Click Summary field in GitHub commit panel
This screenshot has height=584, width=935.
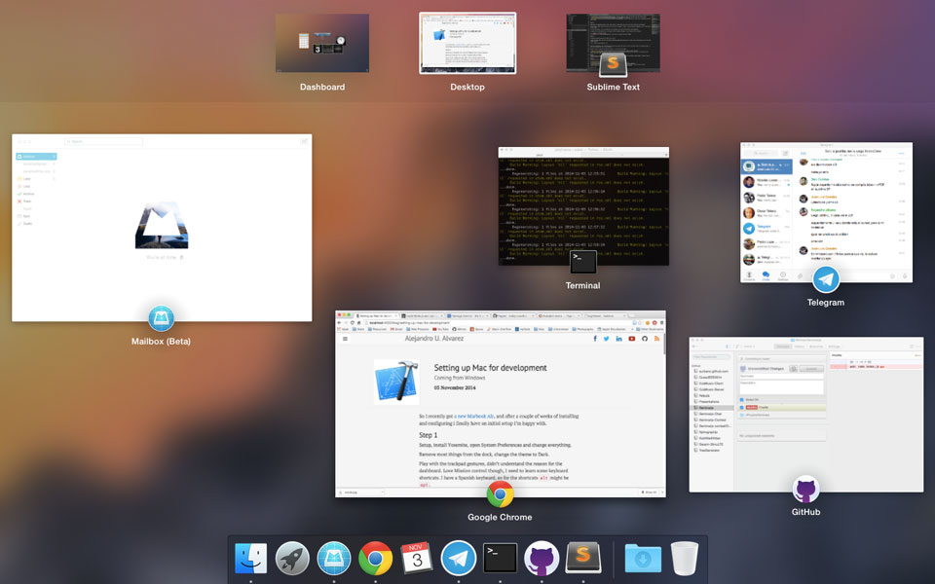[782, 376]
